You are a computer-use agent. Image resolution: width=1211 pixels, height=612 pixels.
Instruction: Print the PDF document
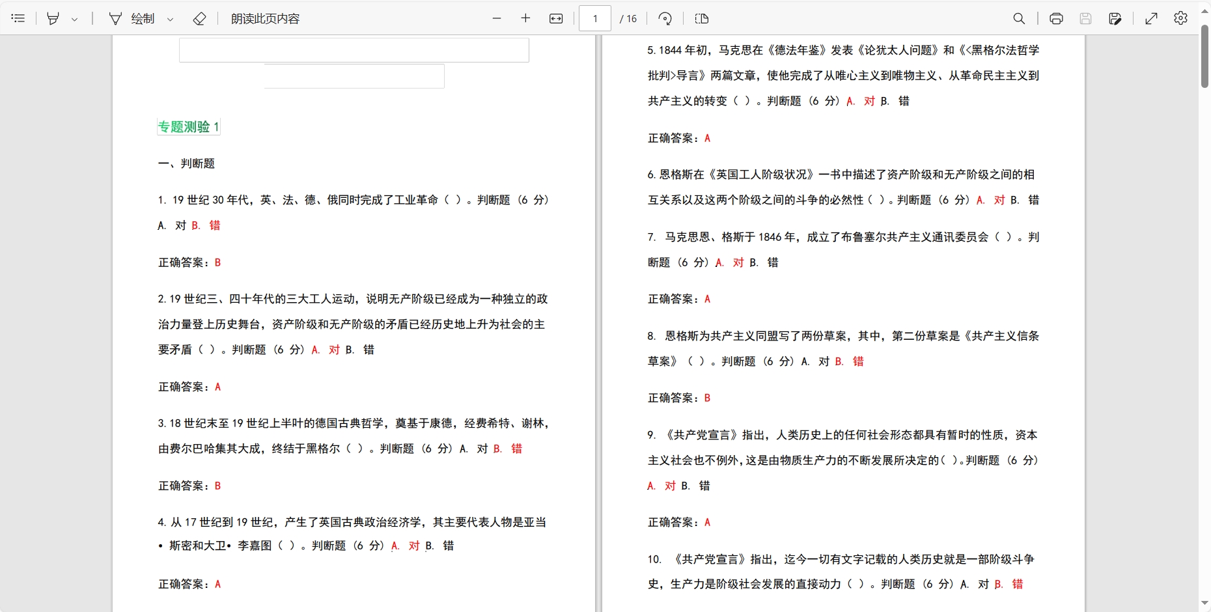1057,18
